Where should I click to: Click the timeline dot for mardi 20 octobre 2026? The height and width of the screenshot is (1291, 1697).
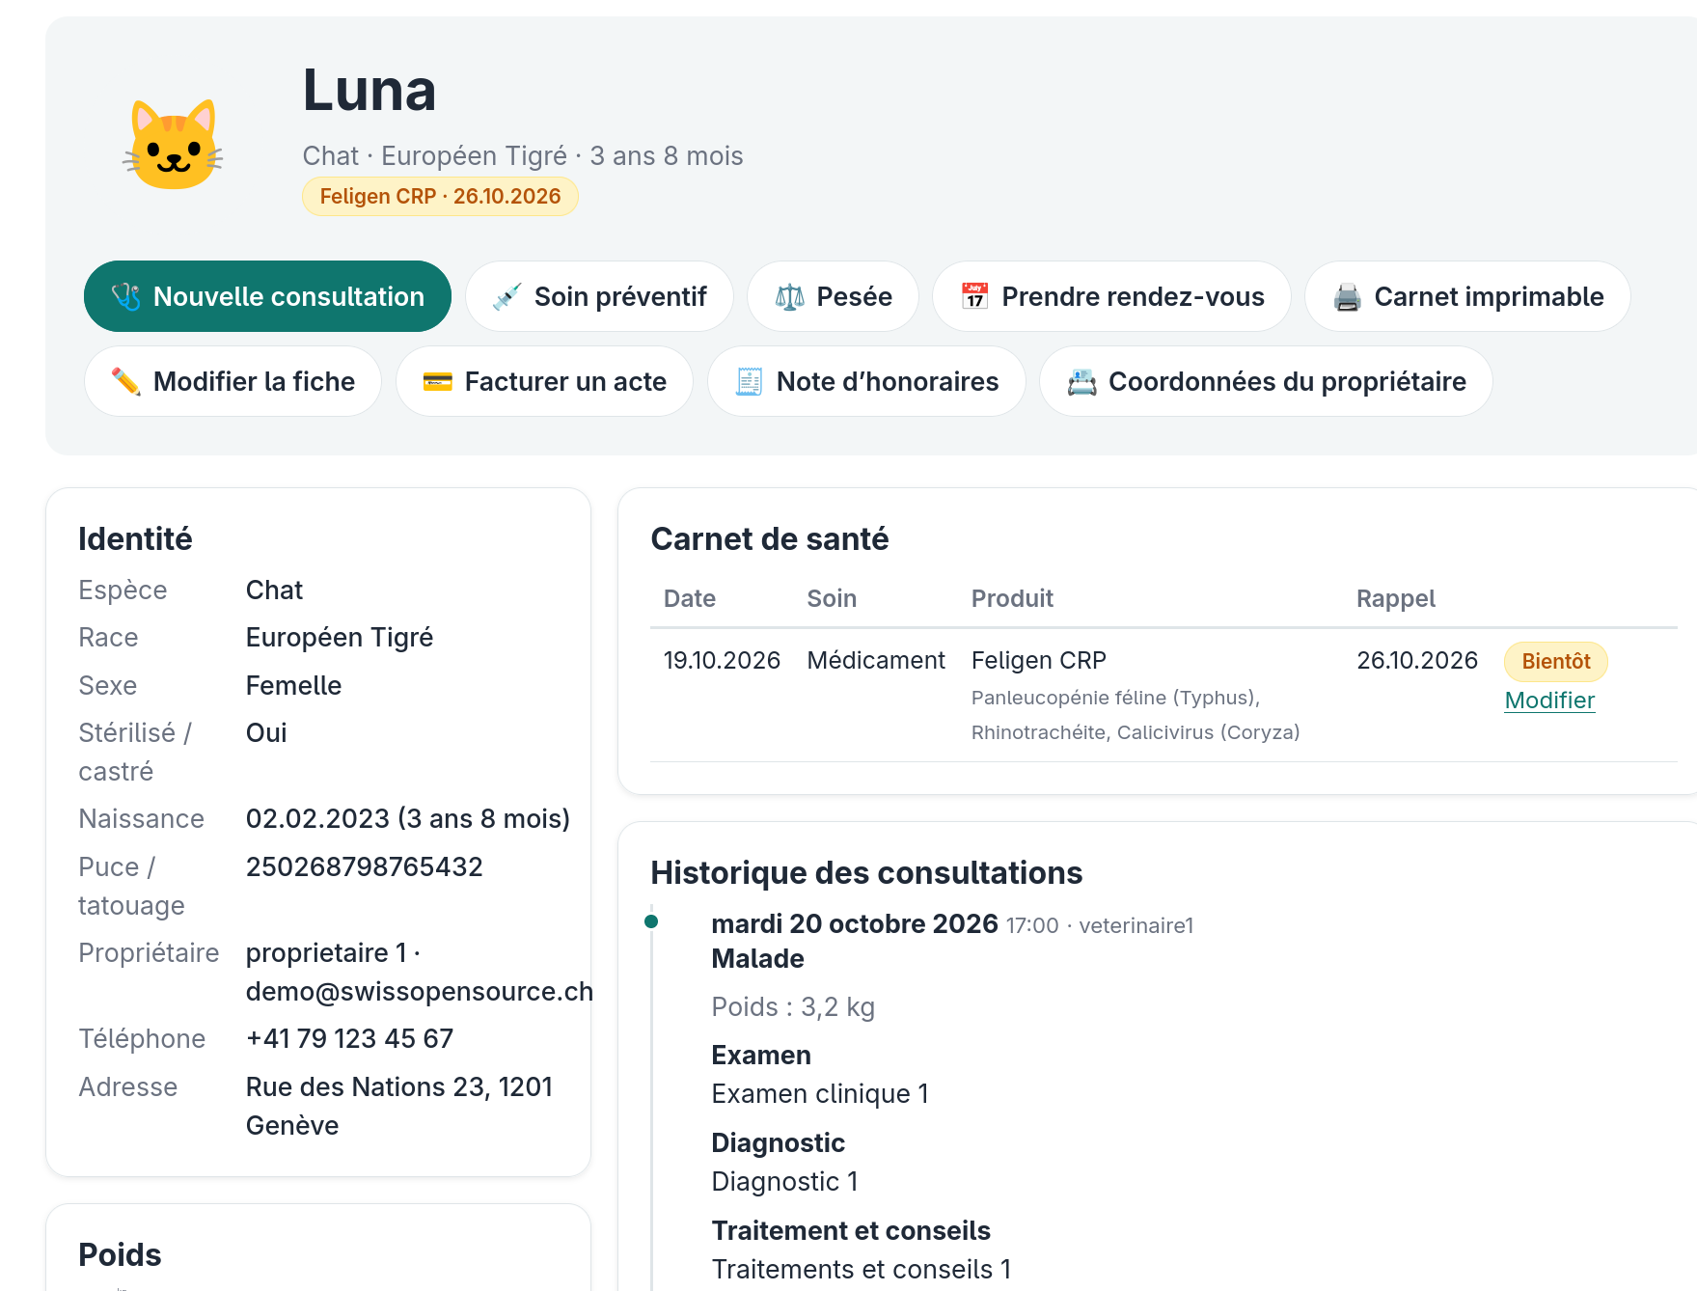[651, 921]
